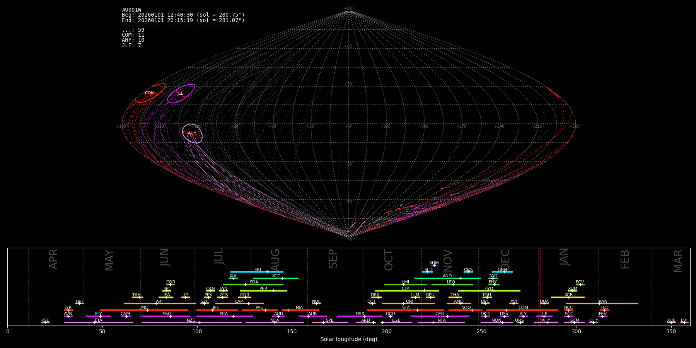
Task: Select the KUM blue shower bar
Action: [434, 266]
